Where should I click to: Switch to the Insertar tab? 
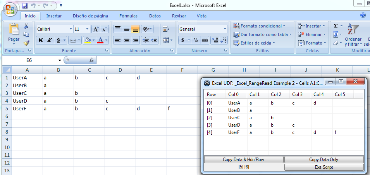54,16
